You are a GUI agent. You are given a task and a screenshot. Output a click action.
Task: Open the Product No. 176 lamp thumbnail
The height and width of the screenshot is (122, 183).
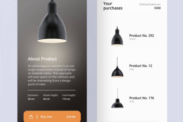(117, 99)
